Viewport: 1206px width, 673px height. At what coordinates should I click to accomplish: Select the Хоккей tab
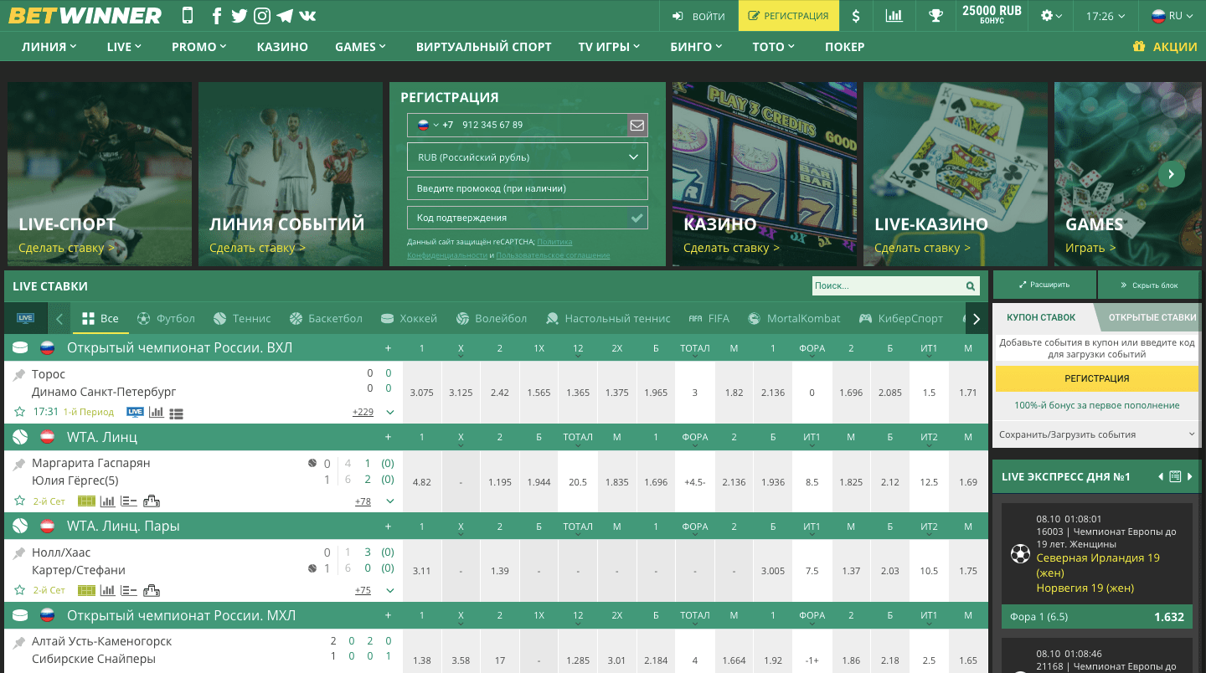(x=409, y=319)
